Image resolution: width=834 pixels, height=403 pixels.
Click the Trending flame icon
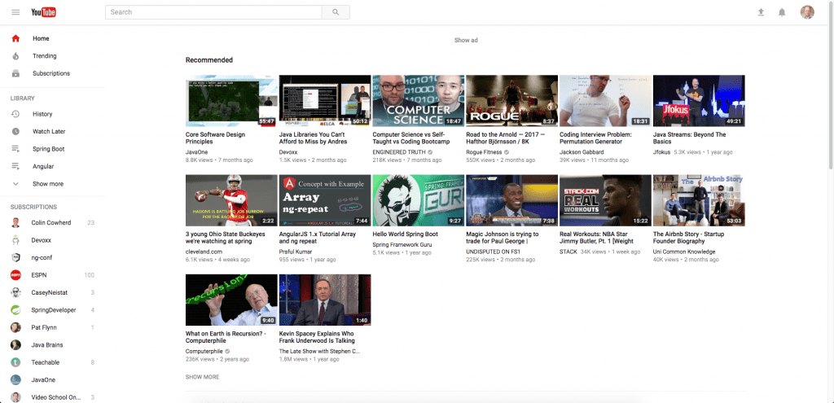[15, 56]
